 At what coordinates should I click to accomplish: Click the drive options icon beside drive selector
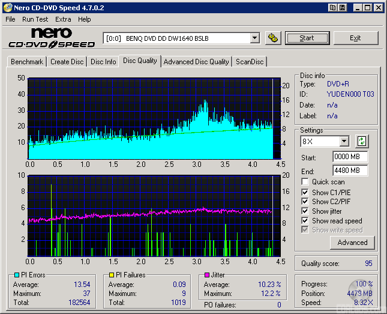point(273,38)
